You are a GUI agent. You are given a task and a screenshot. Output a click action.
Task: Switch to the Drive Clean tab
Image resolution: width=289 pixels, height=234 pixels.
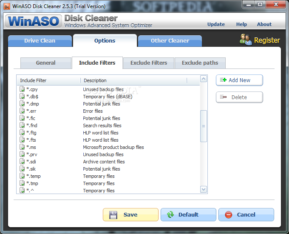pyautogui.click(x=40, y=41)
